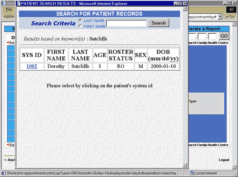This screenshot has height=177, width=238.
Task: Click the RO roster status cell
Action: (x=120, y=66)
